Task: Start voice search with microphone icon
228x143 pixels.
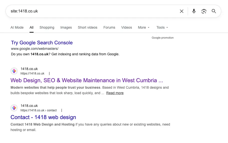Action: 194,11
